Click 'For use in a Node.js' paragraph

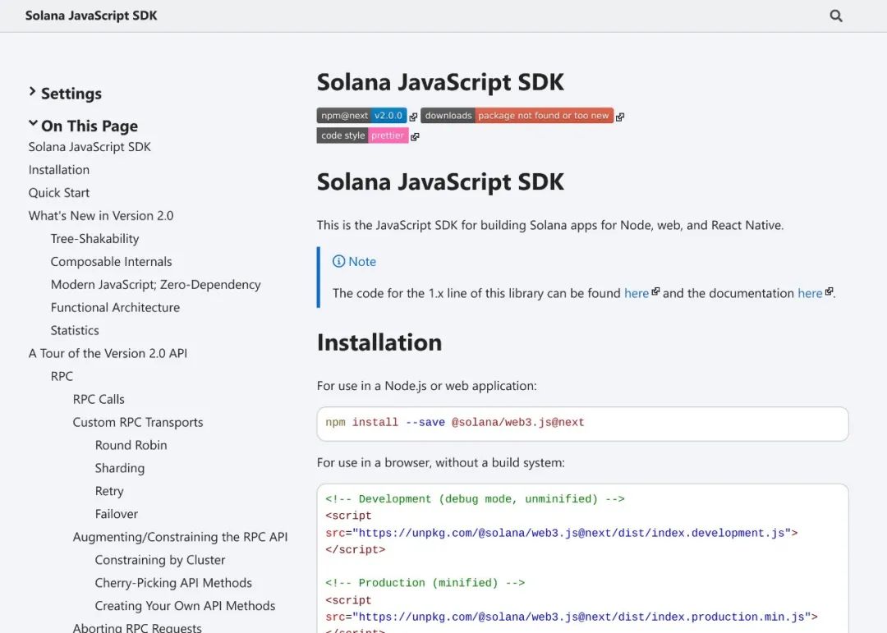click(x=426, y=386)
